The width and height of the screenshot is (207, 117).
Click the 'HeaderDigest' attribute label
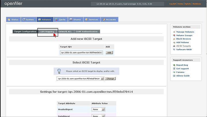click(x=65, y=109)
